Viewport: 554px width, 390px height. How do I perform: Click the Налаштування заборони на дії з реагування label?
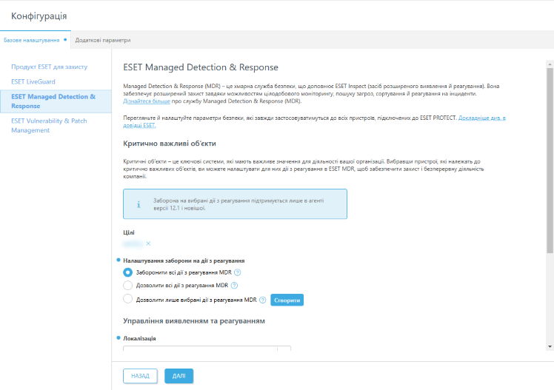point(184,260)
